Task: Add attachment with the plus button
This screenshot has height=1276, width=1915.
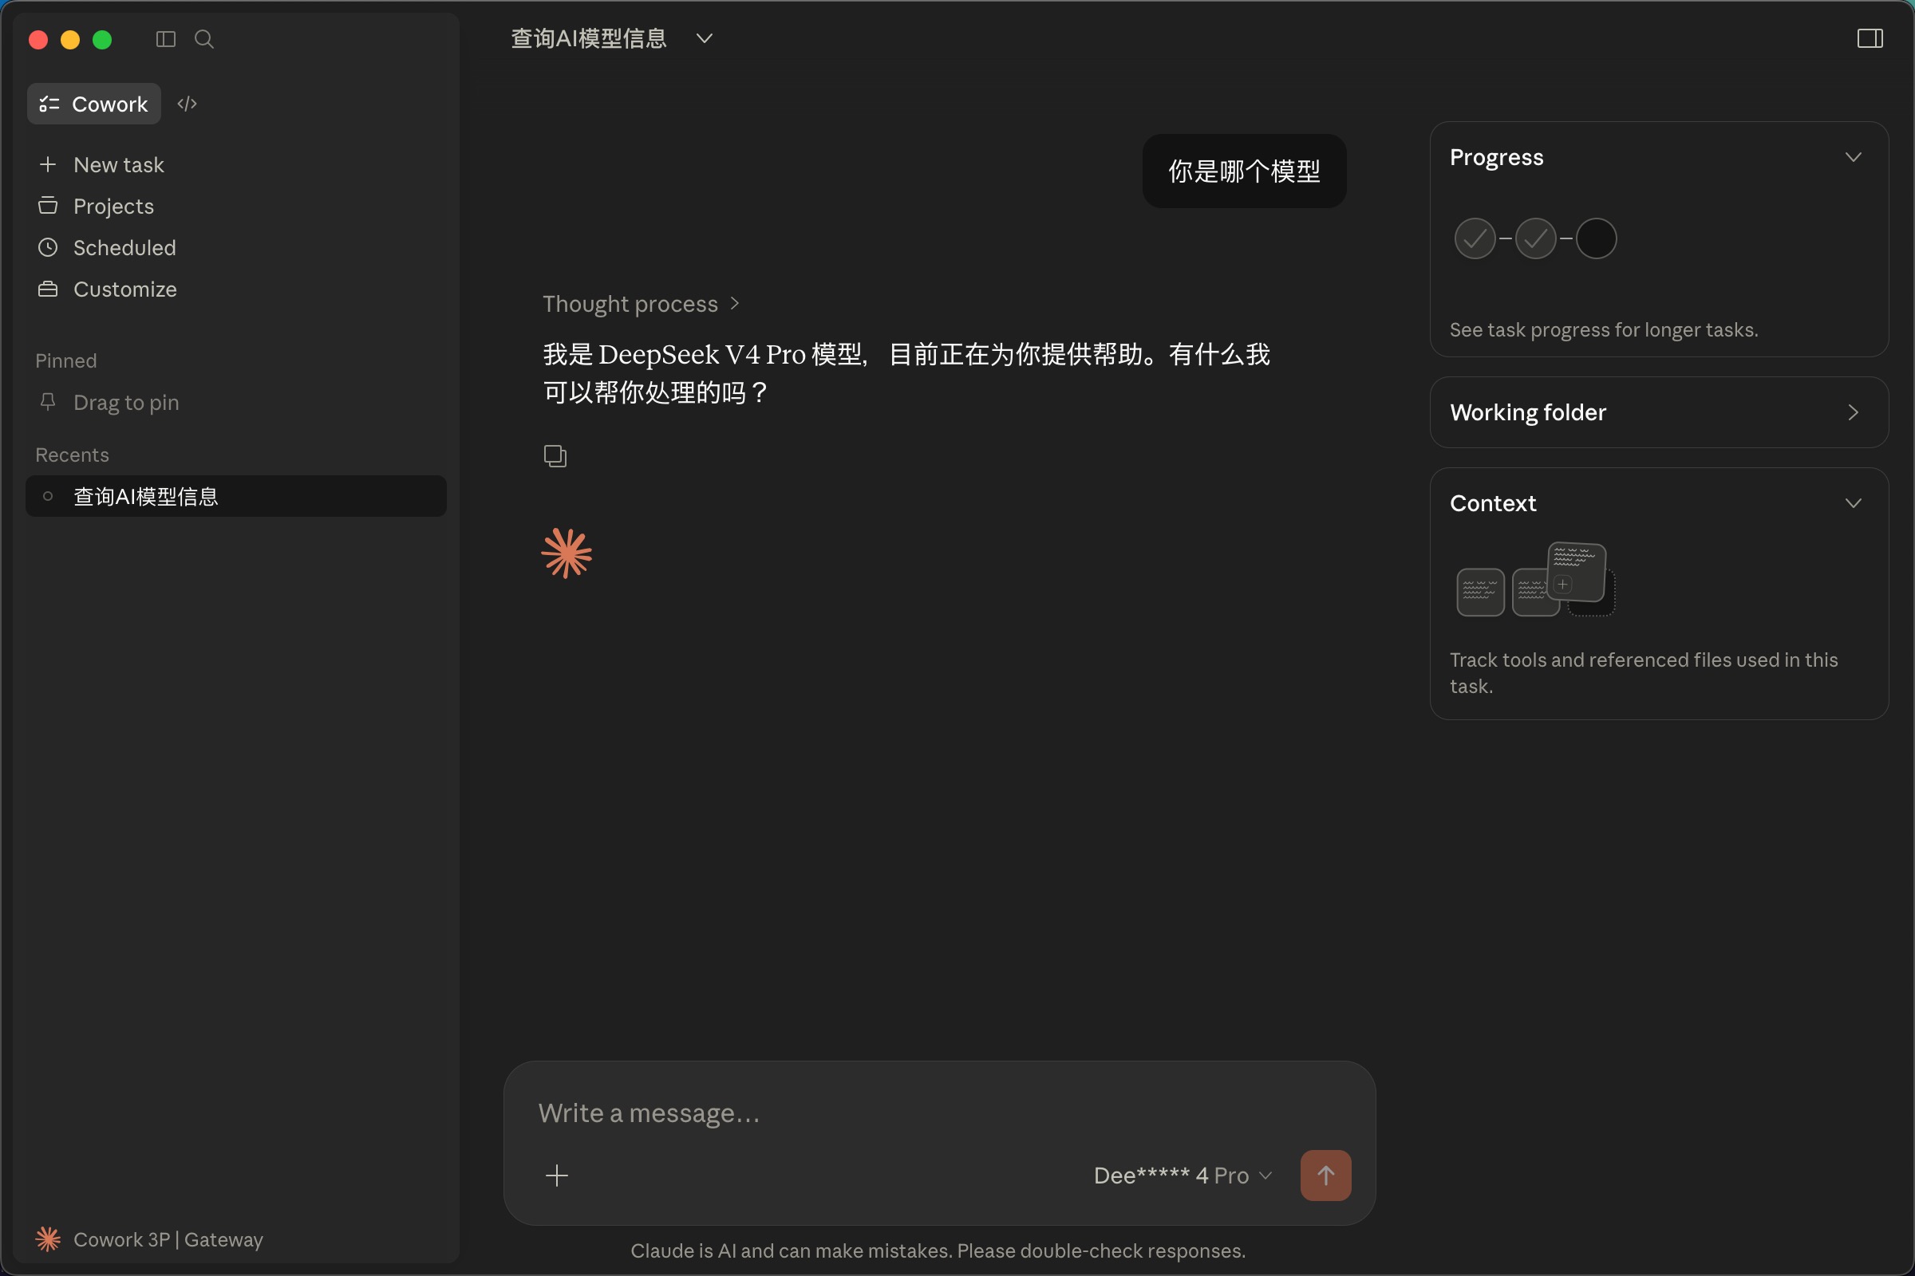Action: point(557,1175)
